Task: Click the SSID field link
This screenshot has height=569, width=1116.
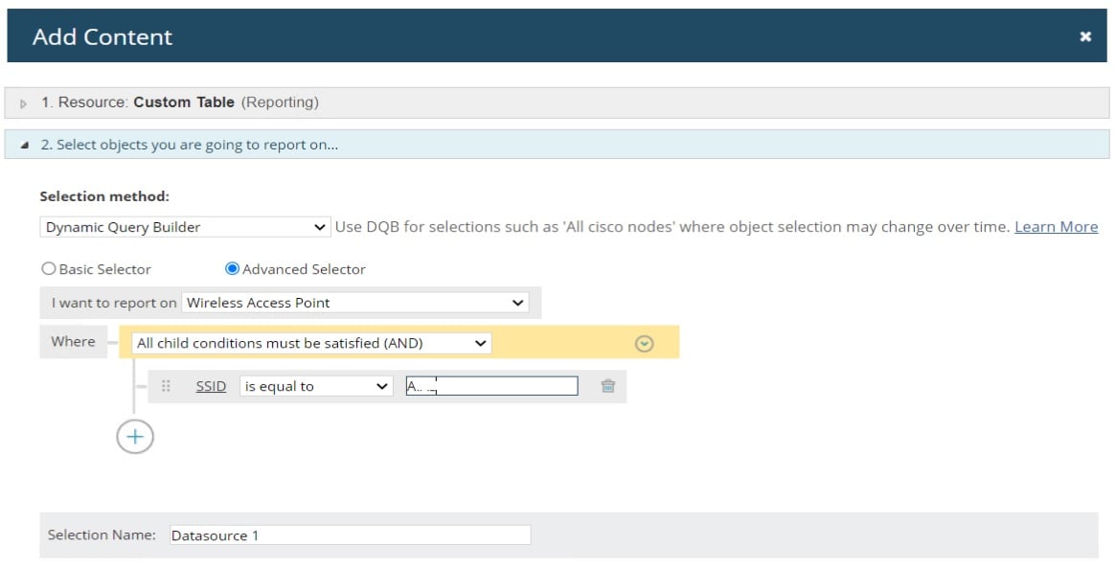Action: 211,386
